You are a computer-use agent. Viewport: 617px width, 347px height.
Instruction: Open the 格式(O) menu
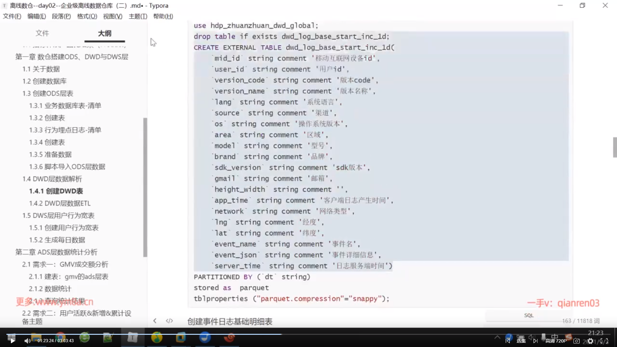click(87, 16)
